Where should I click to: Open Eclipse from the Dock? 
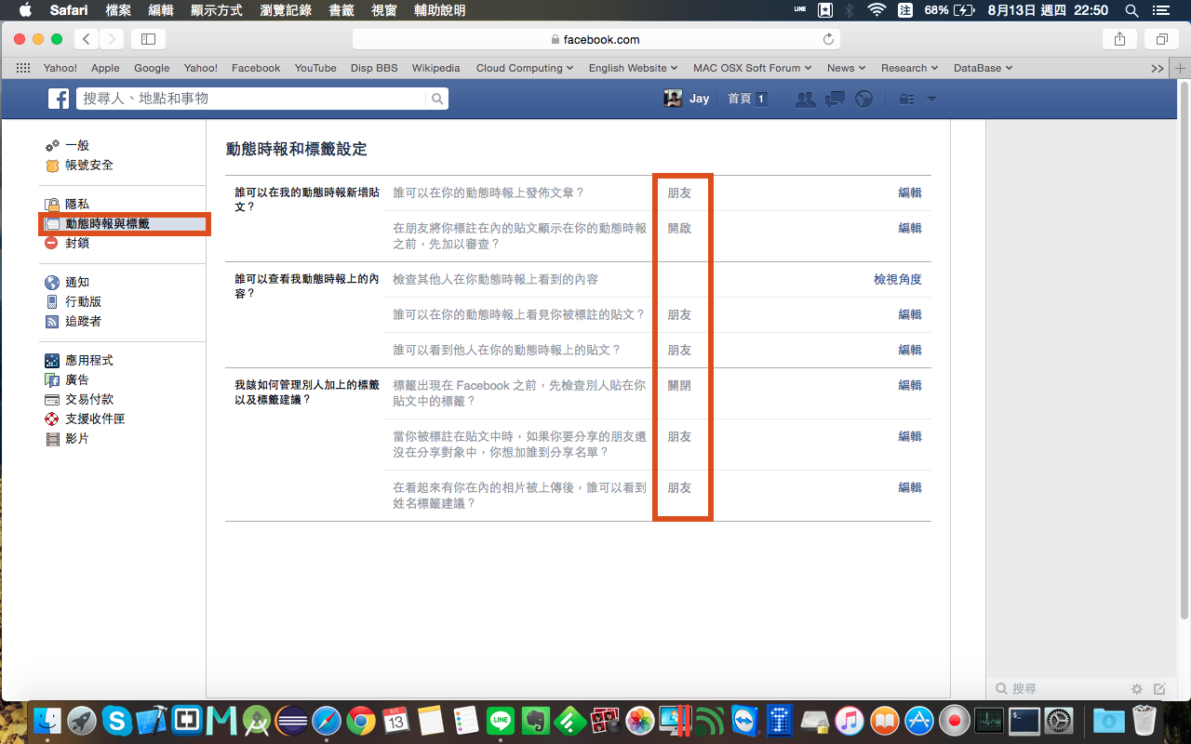[291, 721]
